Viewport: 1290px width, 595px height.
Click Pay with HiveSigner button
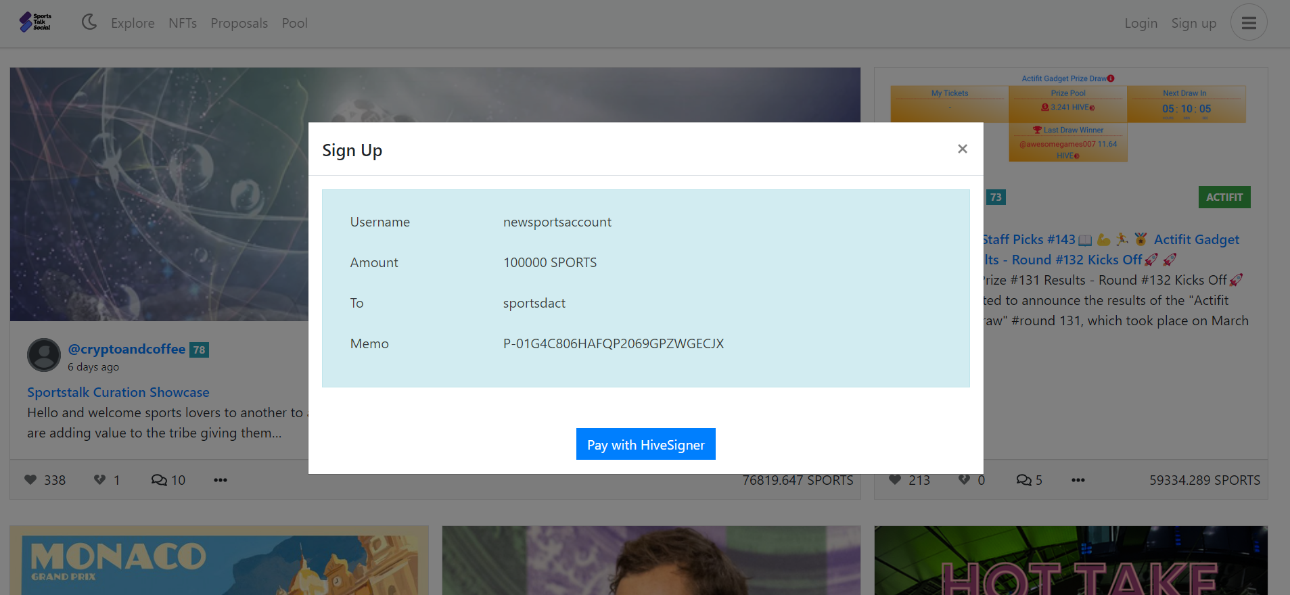[646, 444]
